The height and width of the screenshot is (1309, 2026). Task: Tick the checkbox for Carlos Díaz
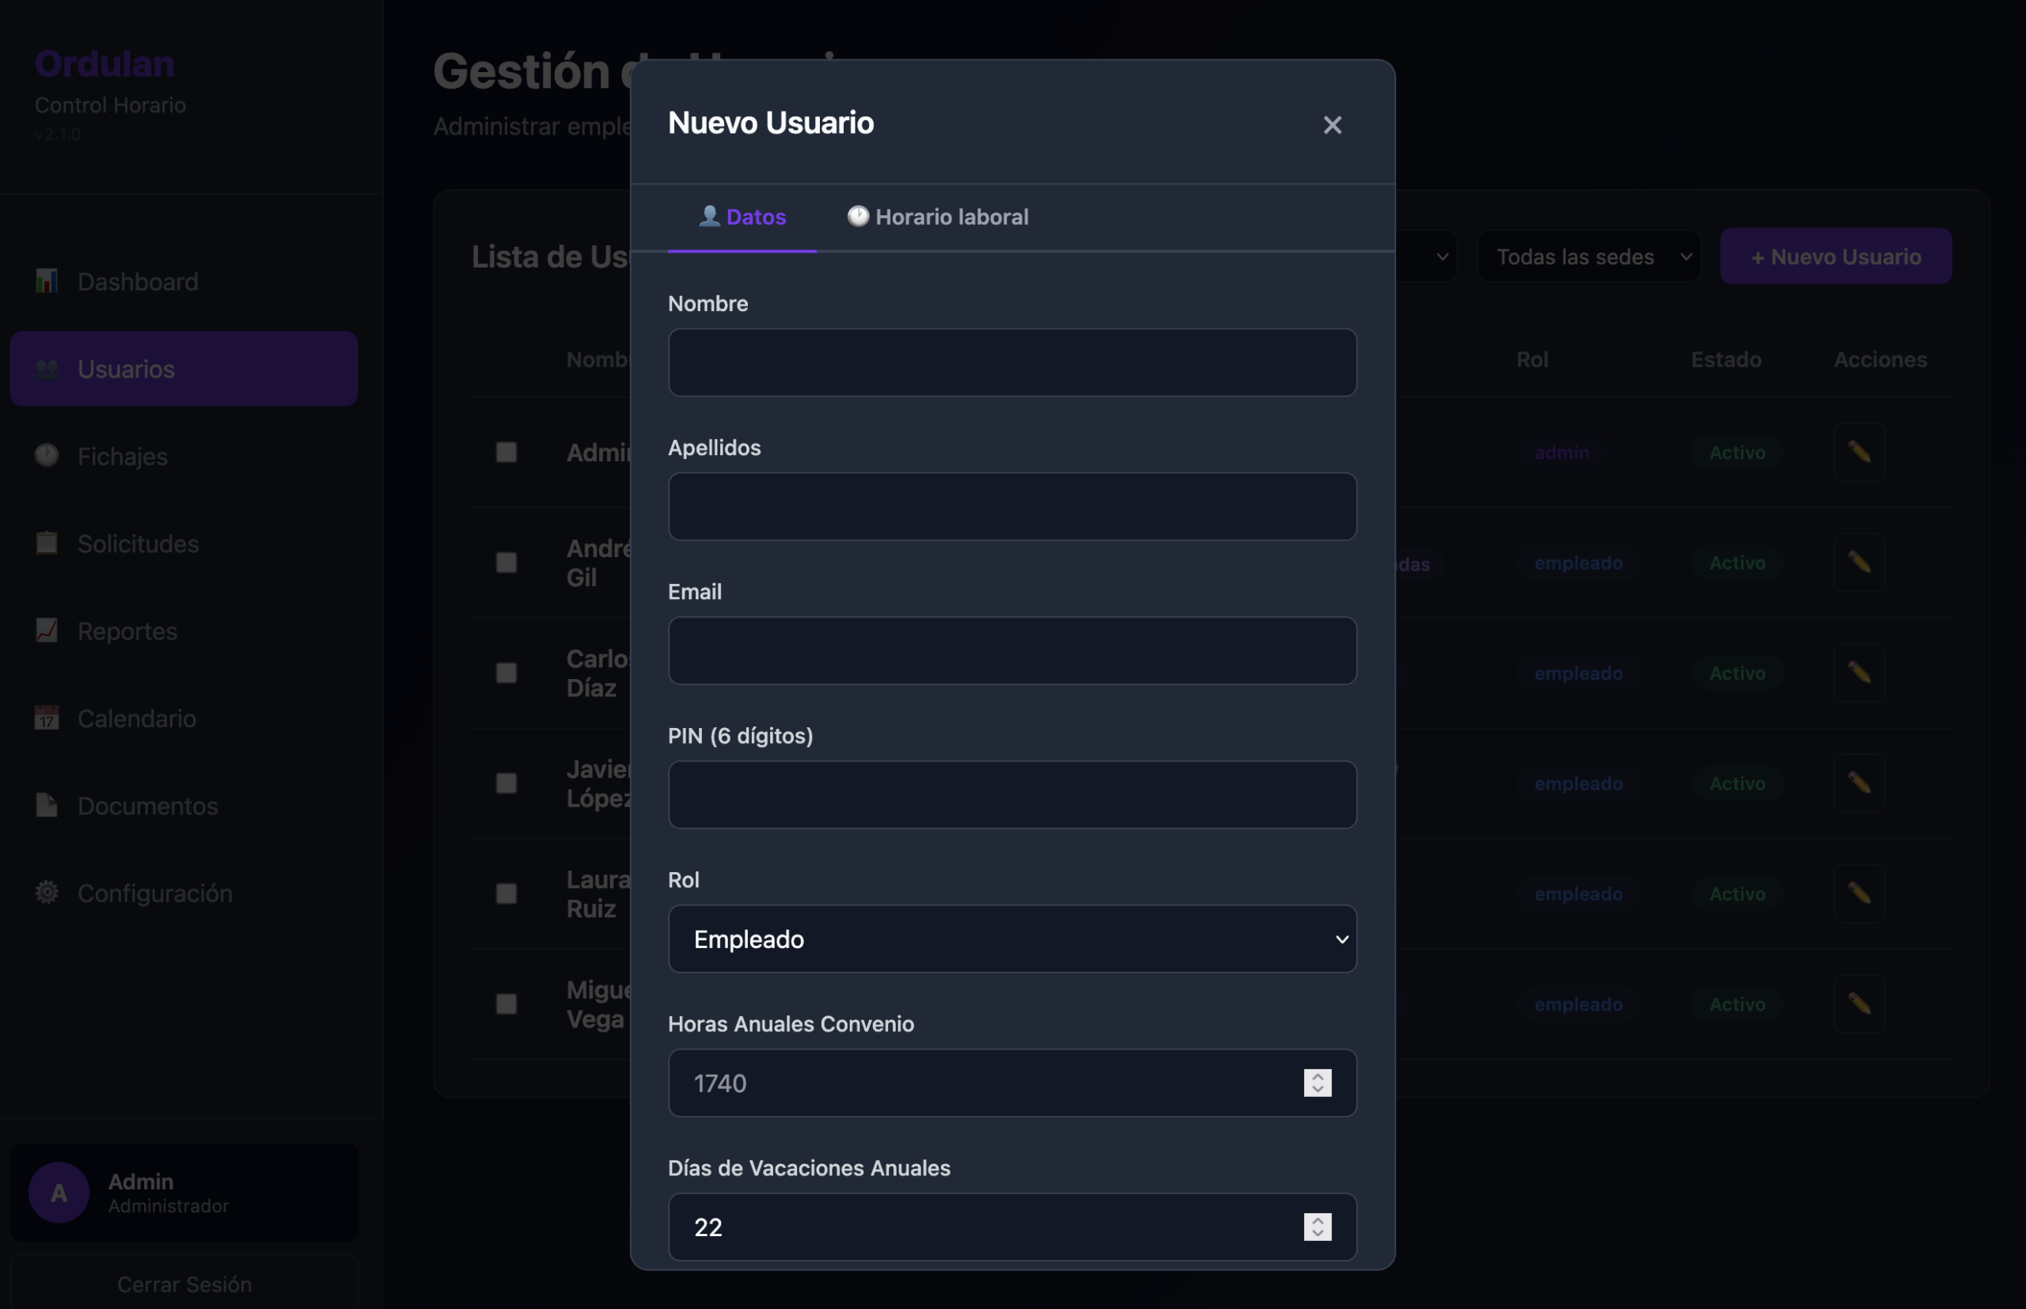pos(506,673)
